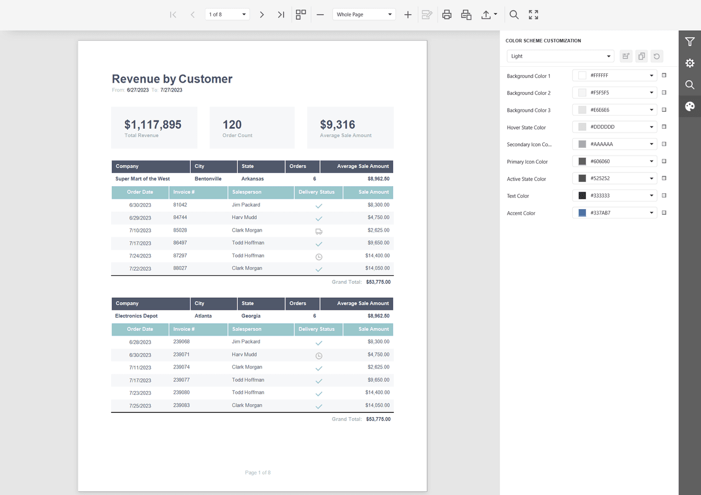701x495 pixels.
Task: Toggle multipage view icon
Action: point(301,15)
